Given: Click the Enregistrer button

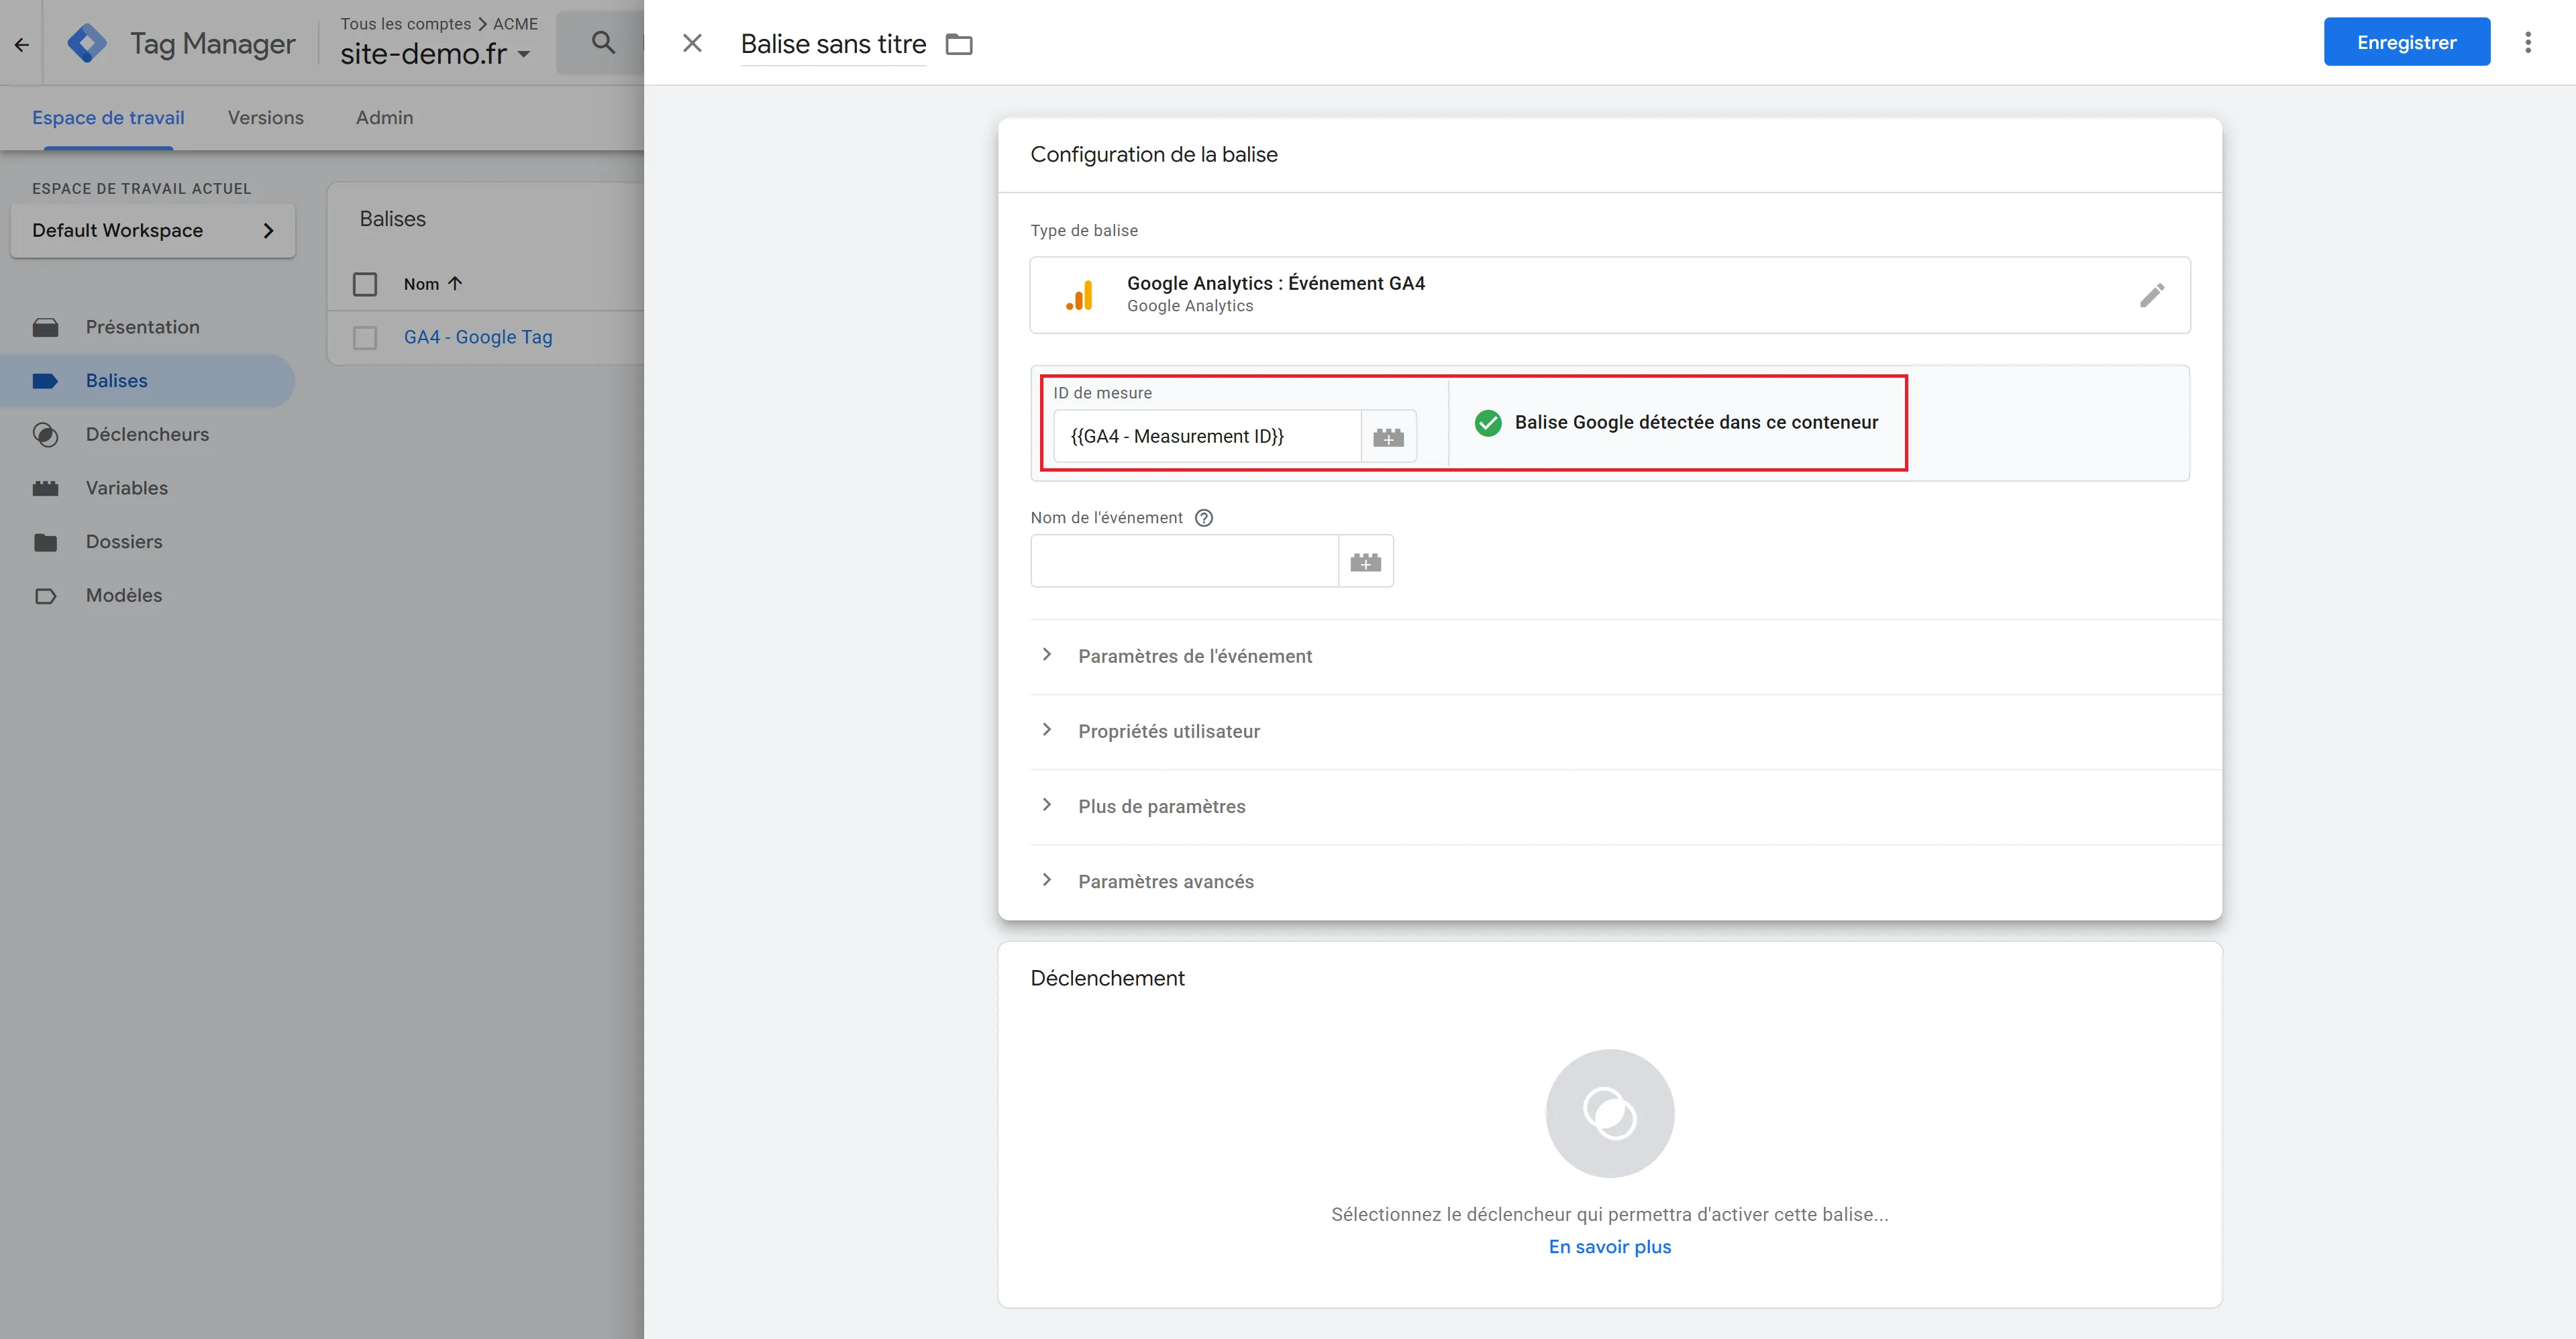Looking at the screenshot, I should pyautogui.click(x=2406, y=42).
